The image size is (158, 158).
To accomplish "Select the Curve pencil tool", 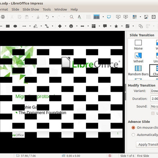I will (36, 26).
